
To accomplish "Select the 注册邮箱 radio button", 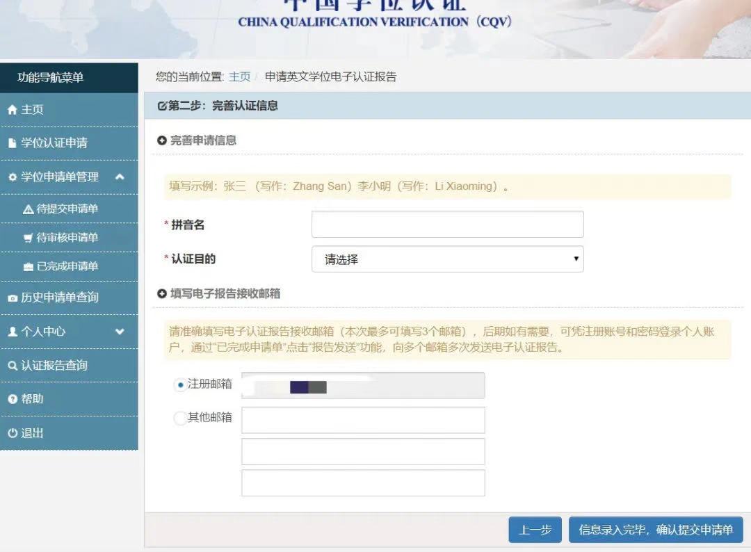I will click(180, 384).
